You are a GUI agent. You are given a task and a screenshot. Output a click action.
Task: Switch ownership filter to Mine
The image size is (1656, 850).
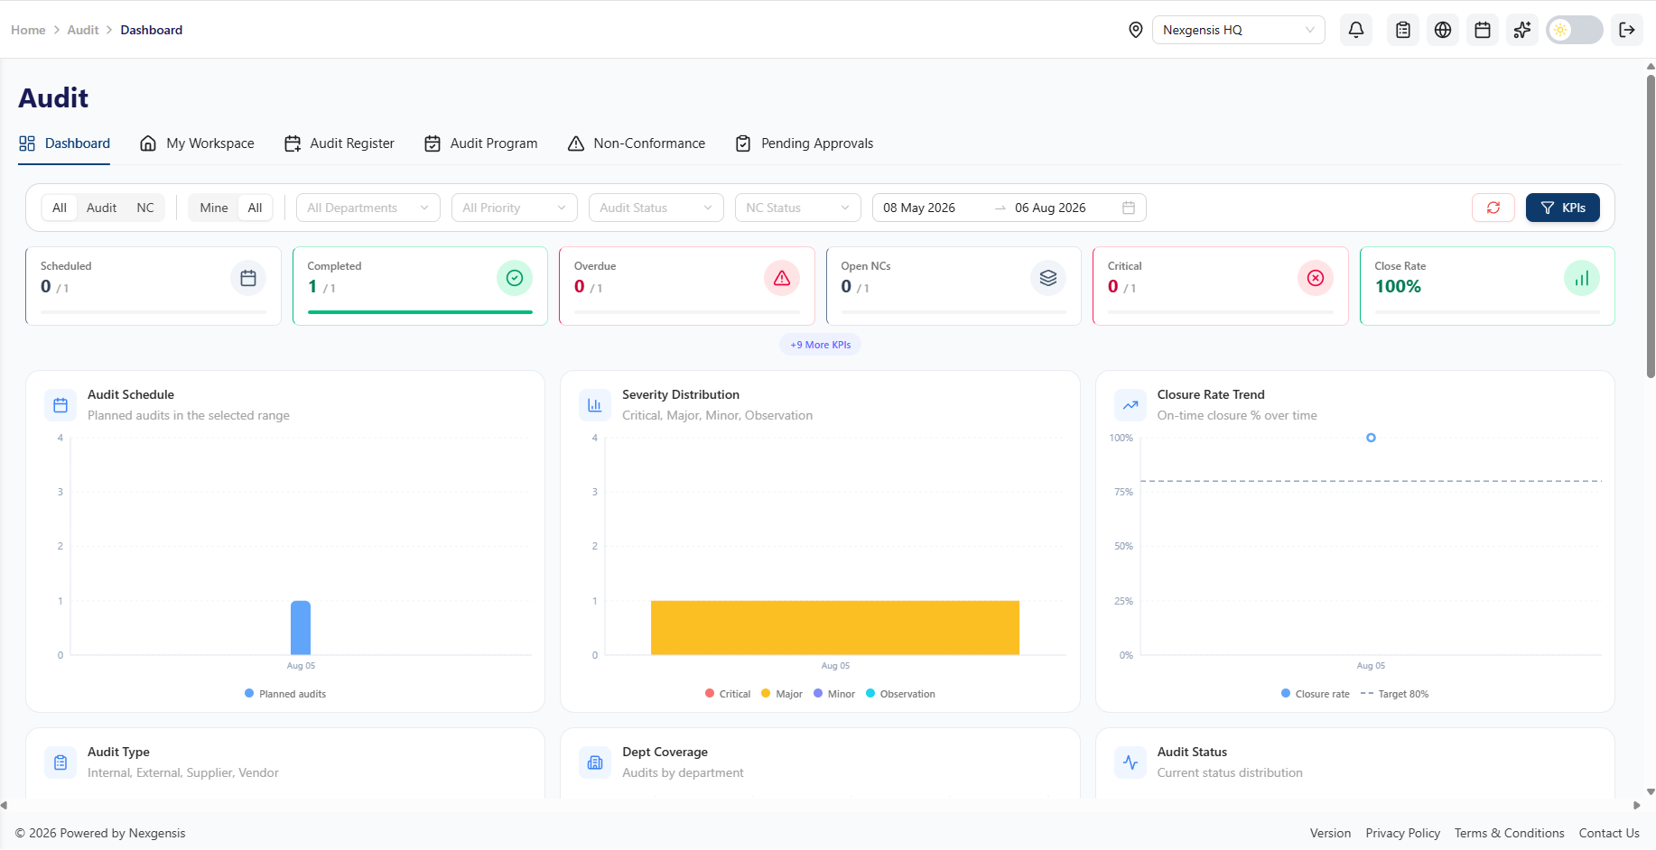214,208
